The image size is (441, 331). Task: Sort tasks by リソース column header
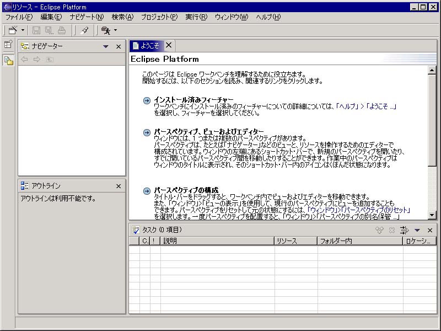click(x=296, y=241)
